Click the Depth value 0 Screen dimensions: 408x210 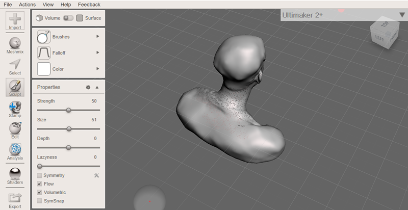tap(95, 139)
